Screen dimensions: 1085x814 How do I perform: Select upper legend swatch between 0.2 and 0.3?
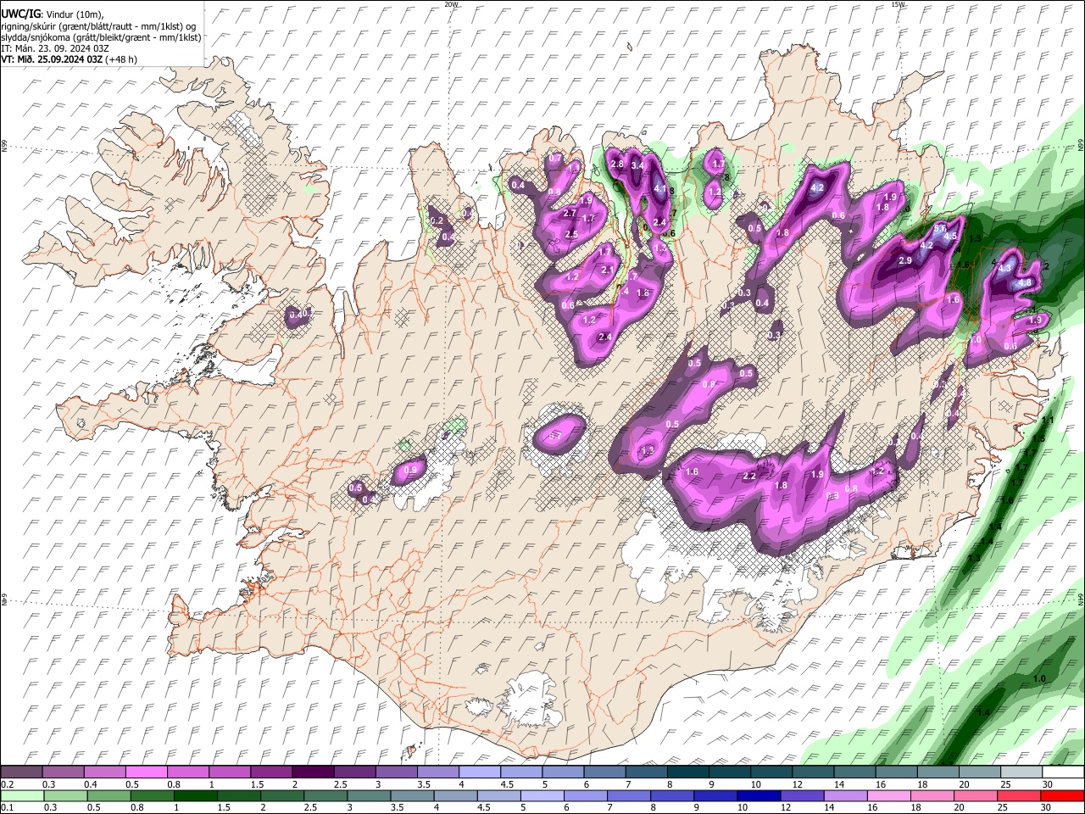pyautogui.click(x=21, y=772)
